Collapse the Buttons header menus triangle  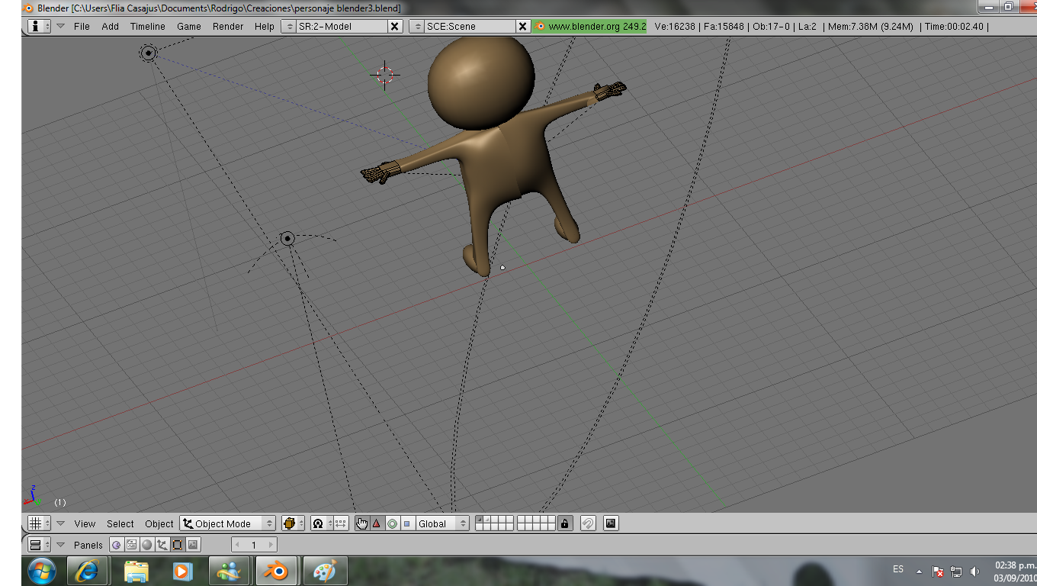point(61,545)
